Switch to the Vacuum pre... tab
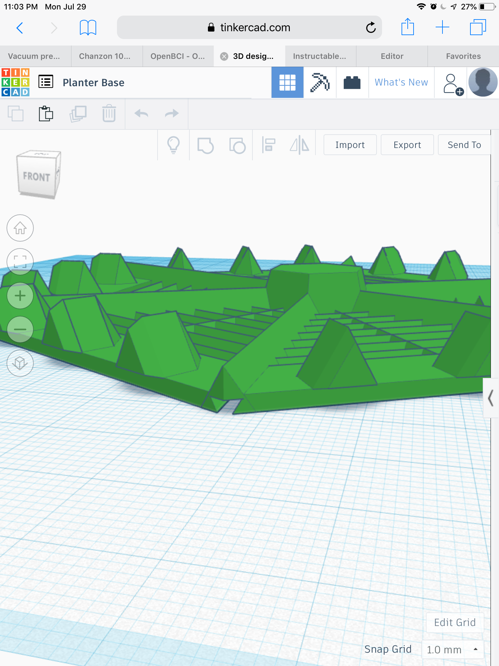499x666 pixels. (35, 56)
